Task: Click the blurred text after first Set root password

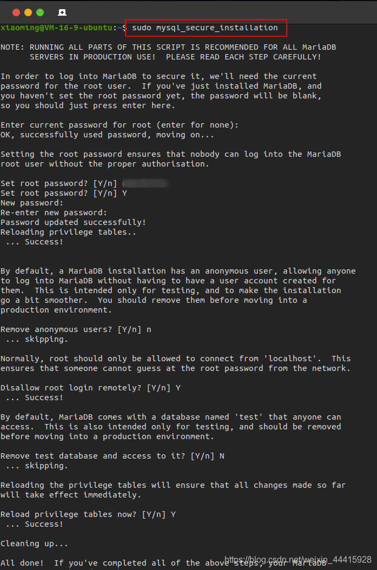Action: 145,183
